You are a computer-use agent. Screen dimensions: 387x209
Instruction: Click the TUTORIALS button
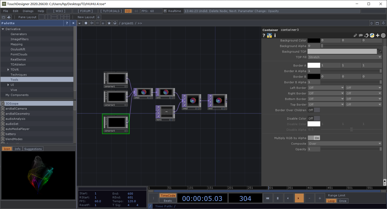click(x=111, y=11)
